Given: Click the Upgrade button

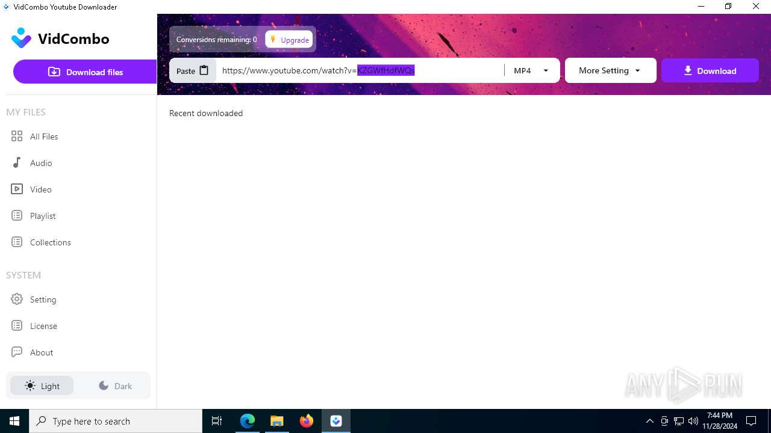Looking at the screenshot, I should 289,40.
